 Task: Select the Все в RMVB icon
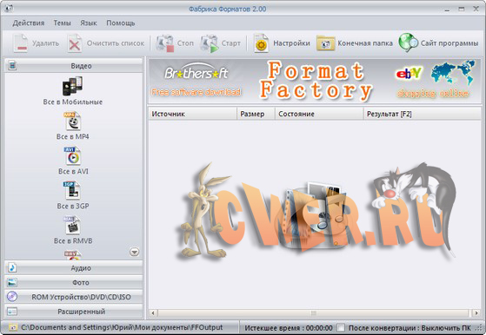coord(73,225)
